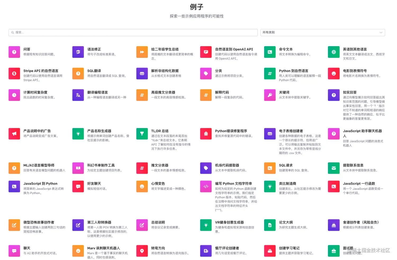Viewport: 397px width, 260px height.
Task: Open the JavaScript 一行函数 example title
Action: pos(359,183)
